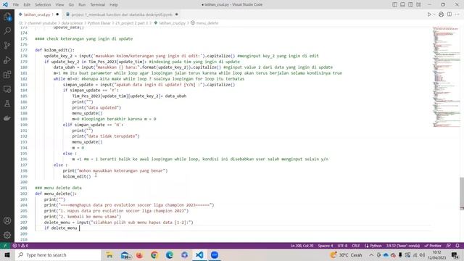
Task: Click the print icon in editor toolbar
Action: (x=441, y=14)
